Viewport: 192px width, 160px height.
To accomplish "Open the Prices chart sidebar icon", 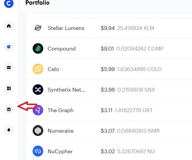I will (9, 68).
